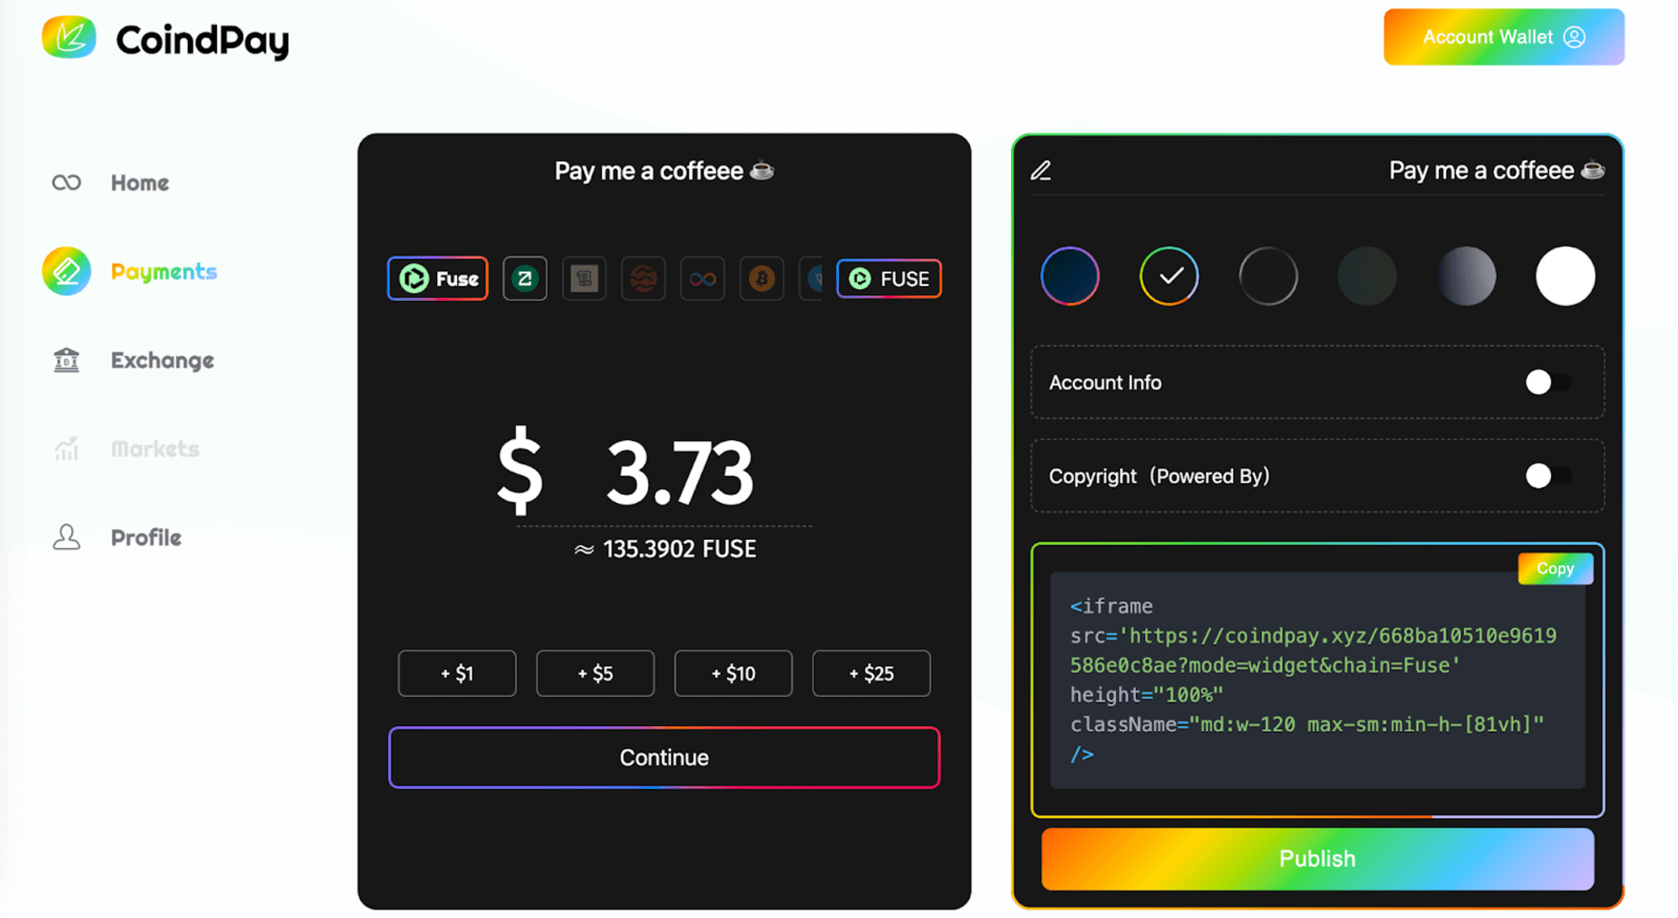Screen dimensions: 1678x918
Task: Click the Copy button for iframe code
Action: 1555,568
